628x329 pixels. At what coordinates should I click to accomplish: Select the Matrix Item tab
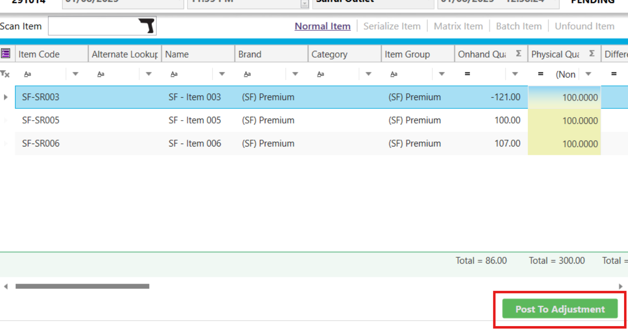click(x=458, y=26)
